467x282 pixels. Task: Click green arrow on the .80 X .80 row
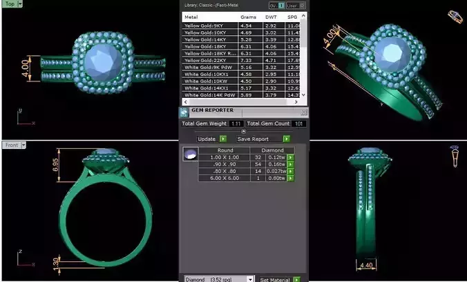tap(291, 172)
